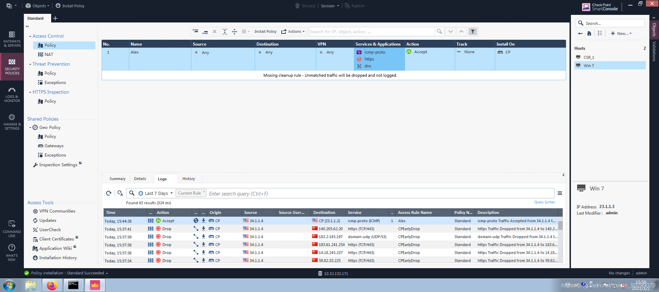Open Gateways & Servers view
This screenshot has width=659, height=292.
click(x=12, y=39)
